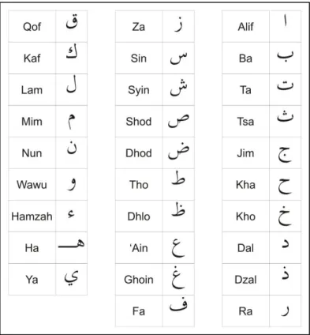310x335 pixels.
Task: Select the Hamzah symbol
Action: [71, 215]
